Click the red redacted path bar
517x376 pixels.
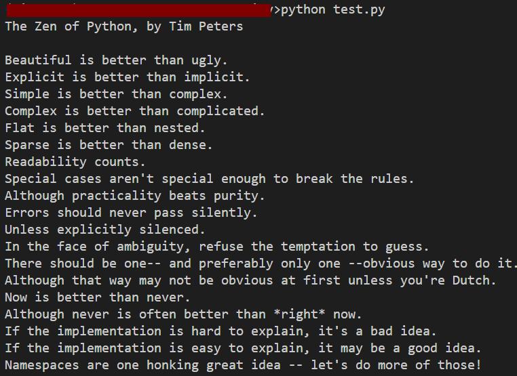click(138, 11)
